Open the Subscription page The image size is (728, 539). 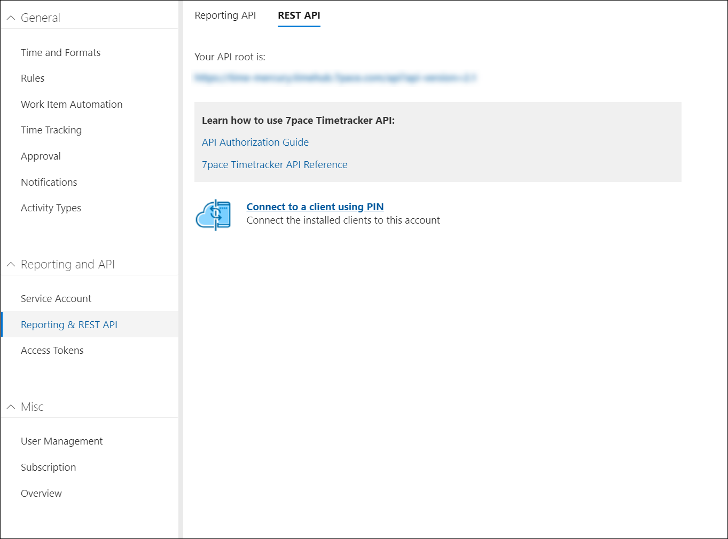(49, 467)
